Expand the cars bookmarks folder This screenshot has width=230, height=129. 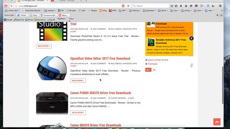tap(198, 10)
